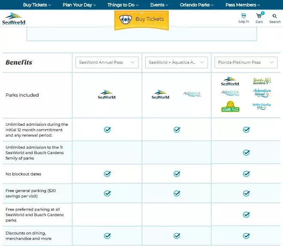Expand the Events menu
283x246 pixels.
pos(159,5)
